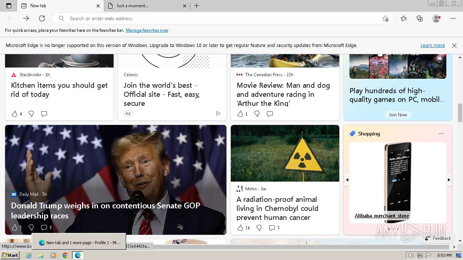Open Settings and more ellipsis menu

(x=453, y=18)
